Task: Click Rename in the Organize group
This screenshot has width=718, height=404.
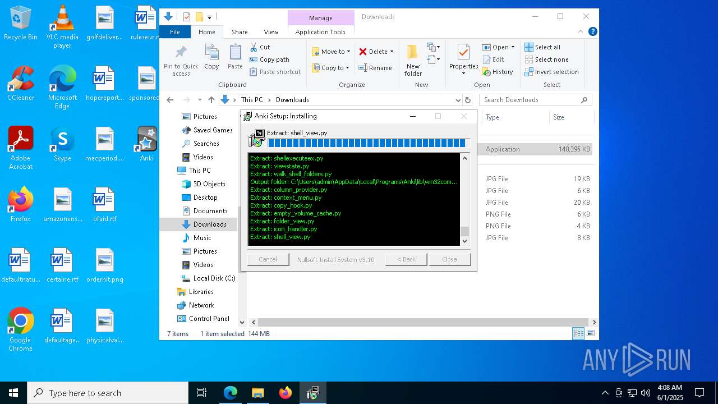Action: (x=375, y=68)
